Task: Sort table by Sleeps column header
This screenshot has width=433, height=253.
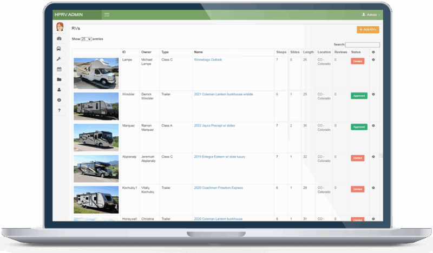Action: 281,52
